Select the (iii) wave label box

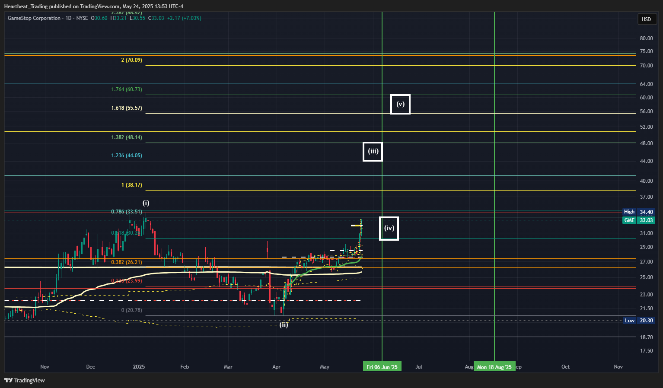pos(373,151)
